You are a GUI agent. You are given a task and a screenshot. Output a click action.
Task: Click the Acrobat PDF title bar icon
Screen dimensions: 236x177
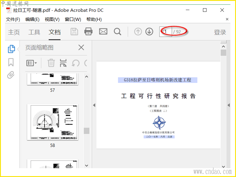click(x=9, y=10)
